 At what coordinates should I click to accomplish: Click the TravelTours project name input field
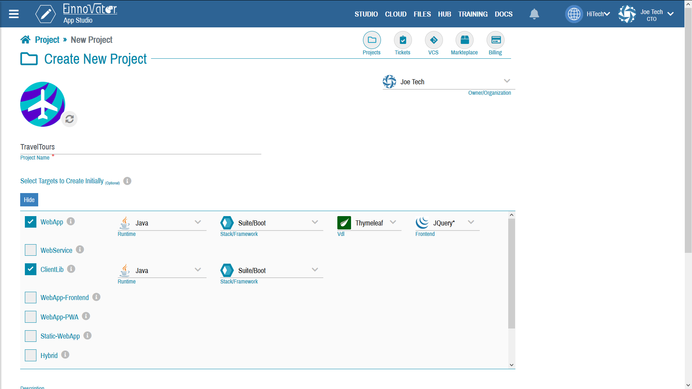tap(141, 146)
